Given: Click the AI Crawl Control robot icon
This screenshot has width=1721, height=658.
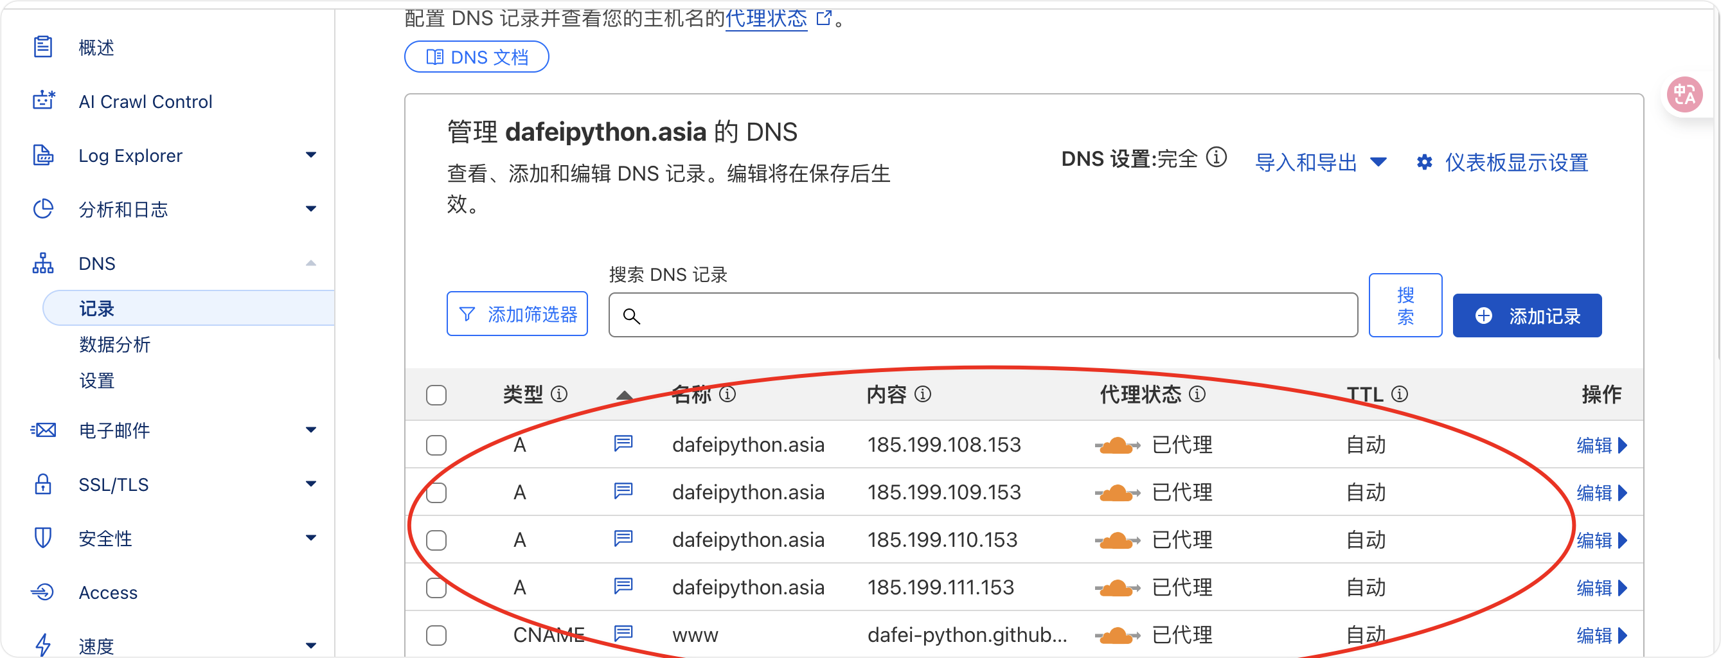Looking at the screenshot, I should 44,101.
